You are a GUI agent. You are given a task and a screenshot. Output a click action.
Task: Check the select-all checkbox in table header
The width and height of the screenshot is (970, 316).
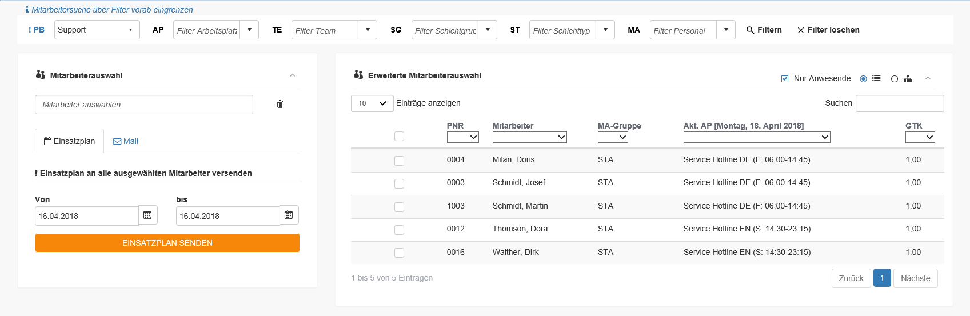click(x=399, y=136)
